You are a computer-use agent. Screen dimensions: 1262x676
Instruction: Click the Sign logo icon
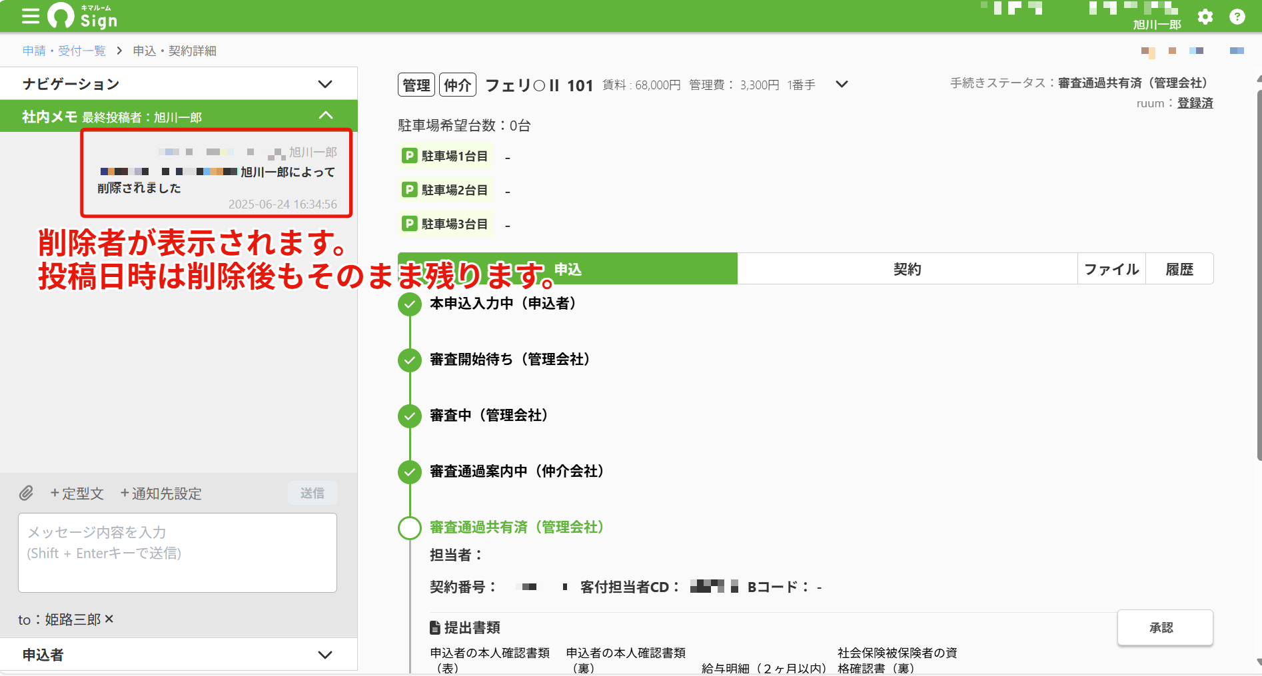click(x=61, y=16)
